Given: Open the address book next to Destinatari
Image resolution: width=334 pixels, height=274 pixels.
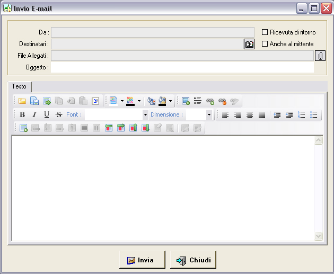Looking at the screenshot, I should [x=249, y=44].
